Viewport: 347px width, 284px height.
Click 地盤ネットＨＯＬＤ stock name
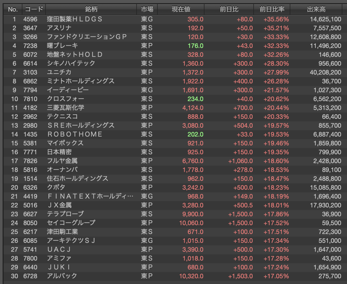(x=75, y=55)
